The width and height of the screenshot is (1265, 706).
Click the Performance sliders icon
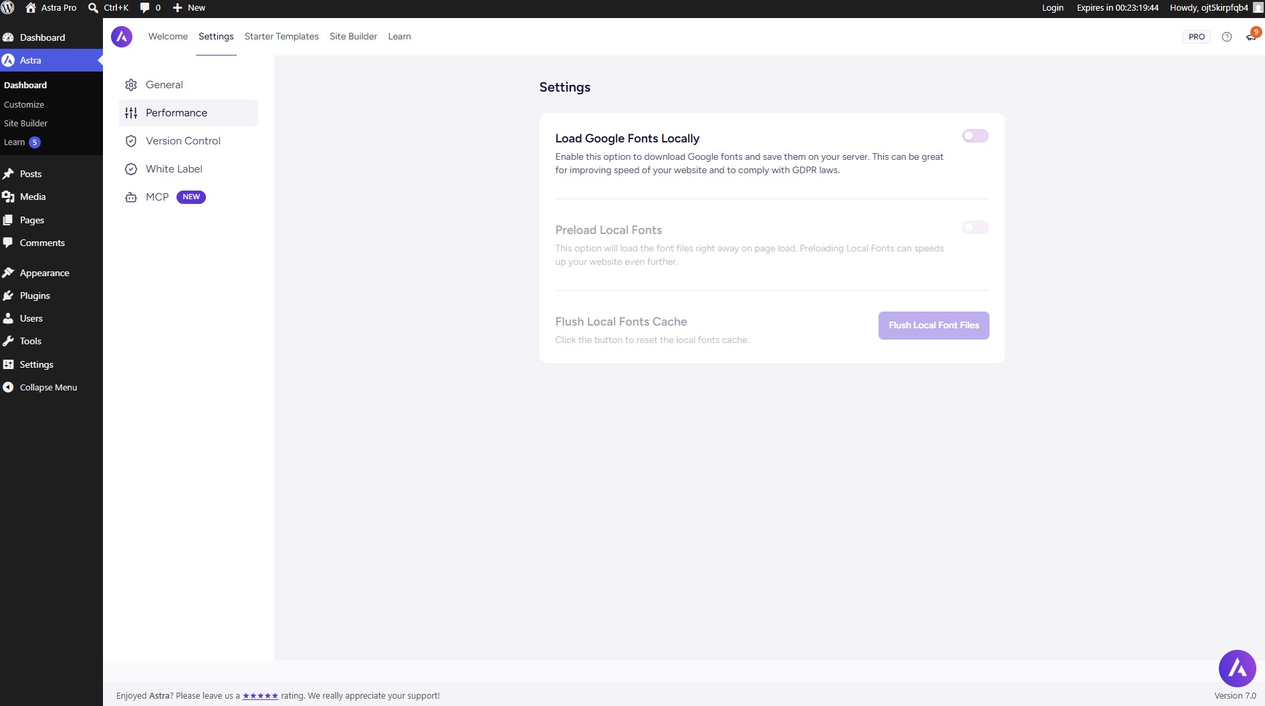click(131, 113)
